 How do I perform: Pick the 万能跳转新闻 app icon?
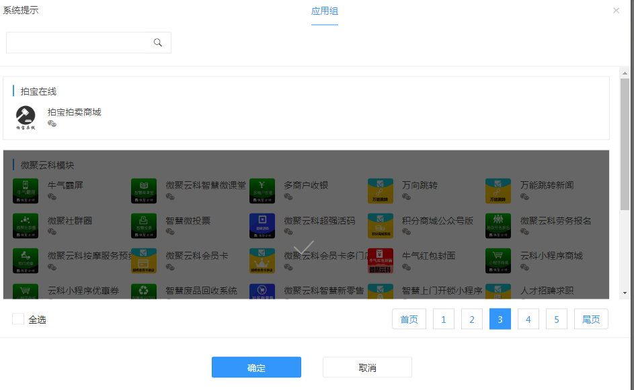(498, 191)
